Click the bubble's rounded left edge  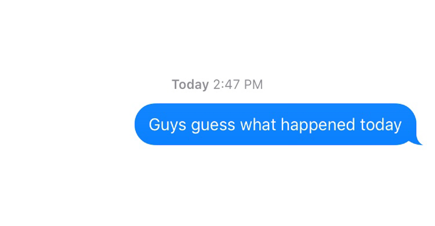click(x=141, y=125)
